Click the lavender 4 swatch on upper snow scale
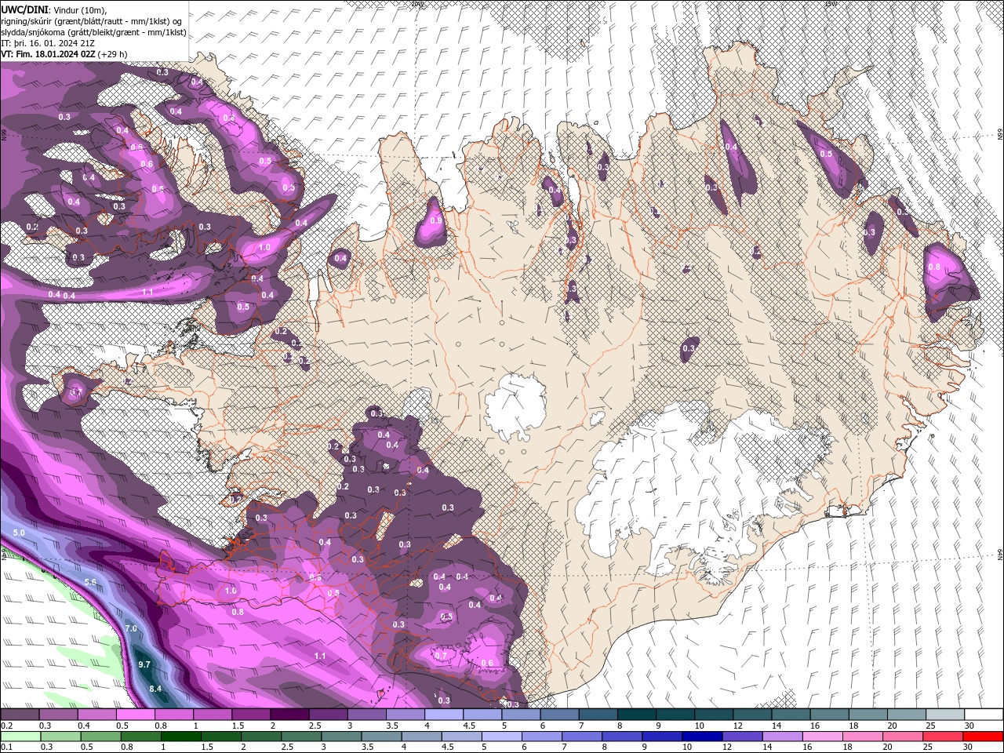The height and width of the screenshot is (753, 1004). (444, 715)
